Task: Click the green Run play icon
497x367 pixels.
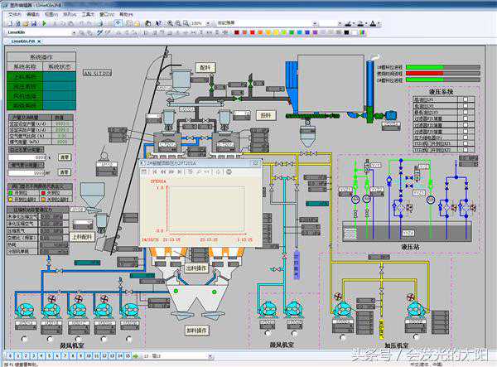Action: [x=43, y=23]
